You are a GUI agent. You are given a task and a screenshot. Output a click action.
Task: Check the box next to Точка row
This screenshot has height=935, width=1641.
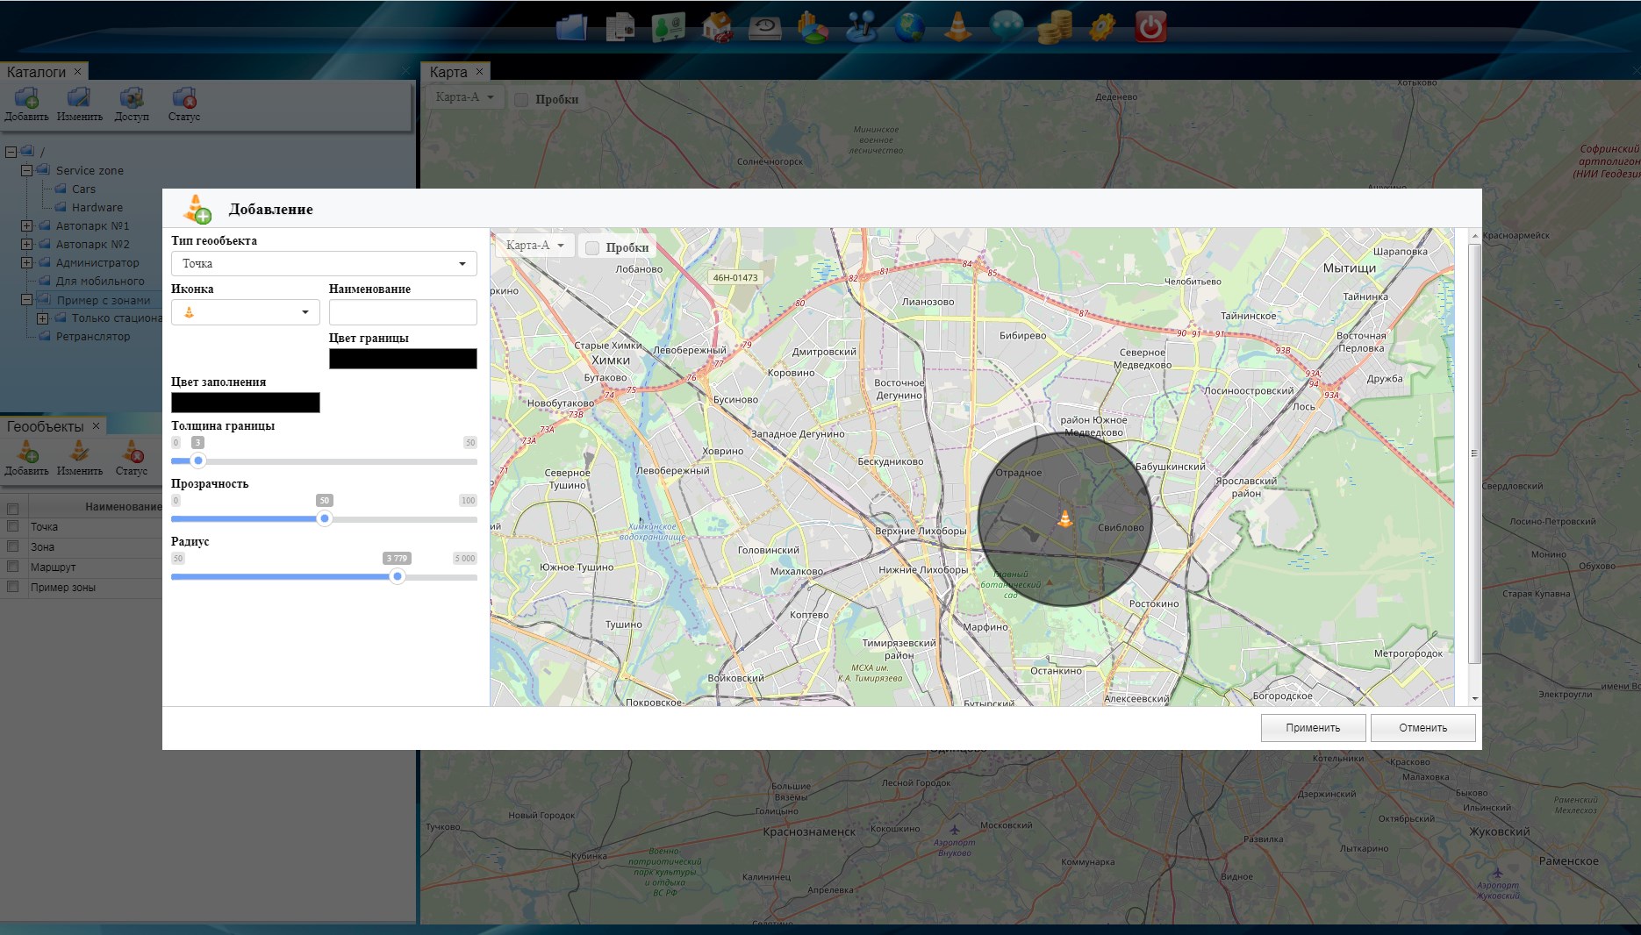point(13,526)
